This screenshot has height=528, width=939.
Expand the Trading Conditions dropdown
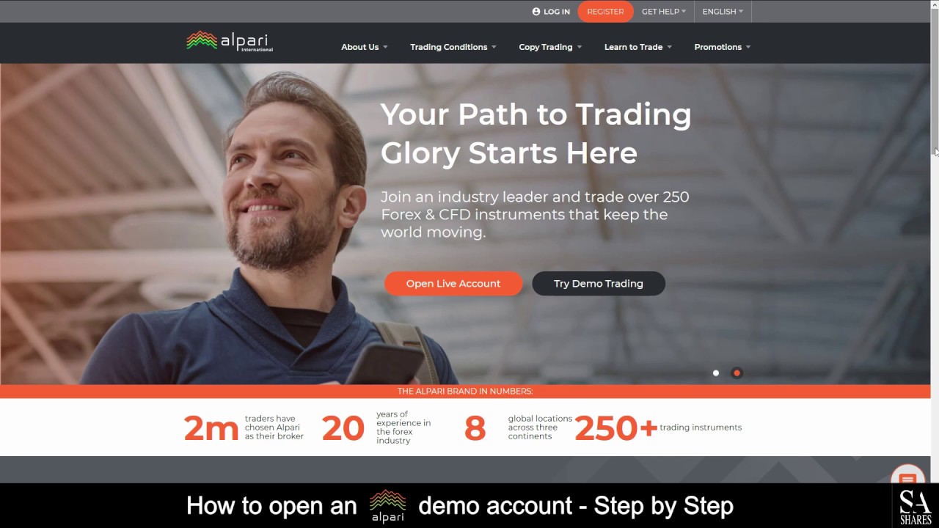pyautogui.click(x=453, y=47)
